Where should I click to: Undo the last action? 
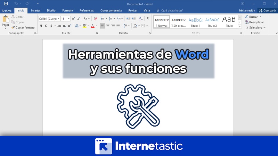16,3
